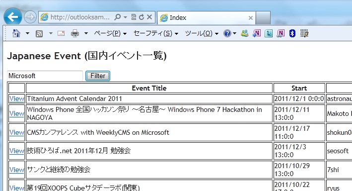This screenshot has height=191, width=352.
Task: Click the Messenger people icon
Action: [x=244, y=33]
